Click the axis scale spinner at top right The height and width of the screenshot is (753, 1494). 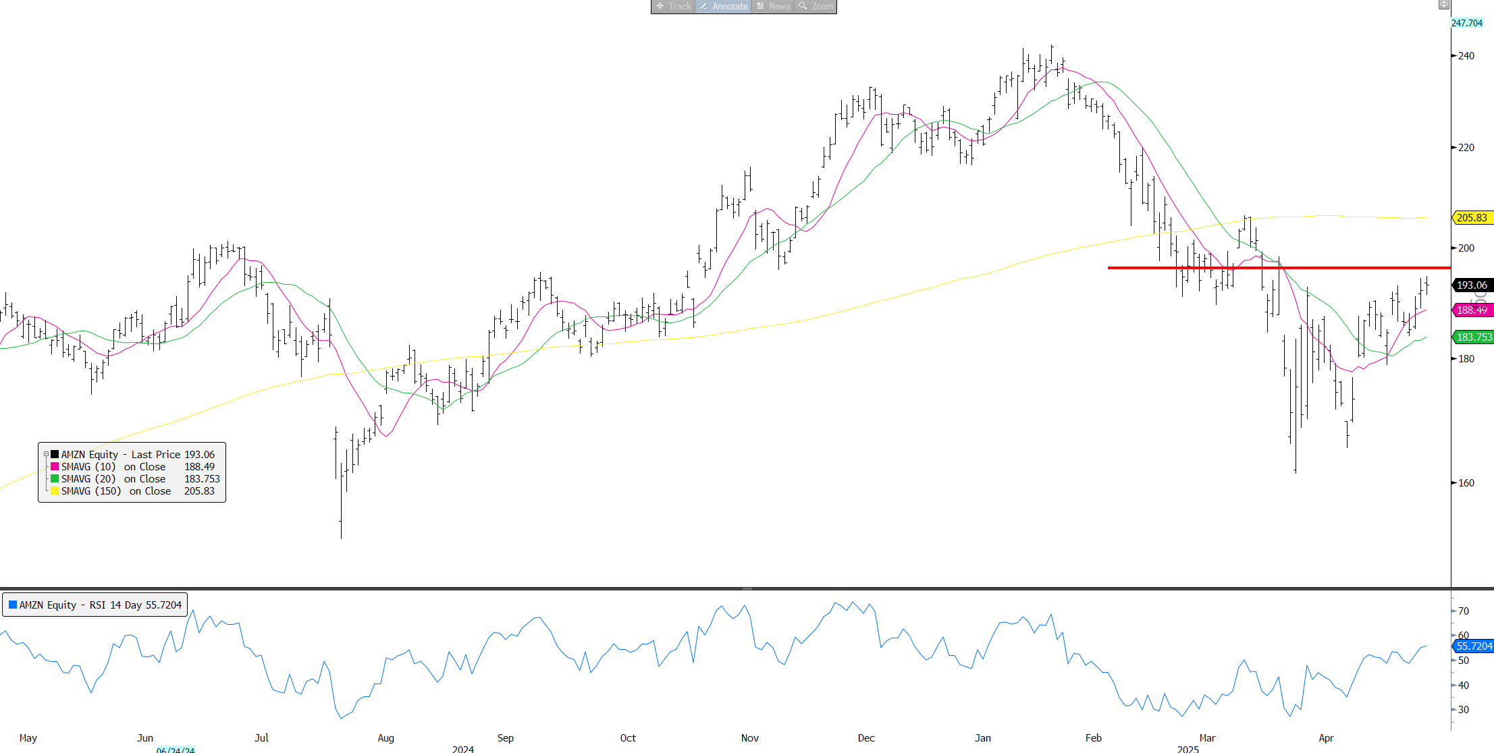(1443, 5)
